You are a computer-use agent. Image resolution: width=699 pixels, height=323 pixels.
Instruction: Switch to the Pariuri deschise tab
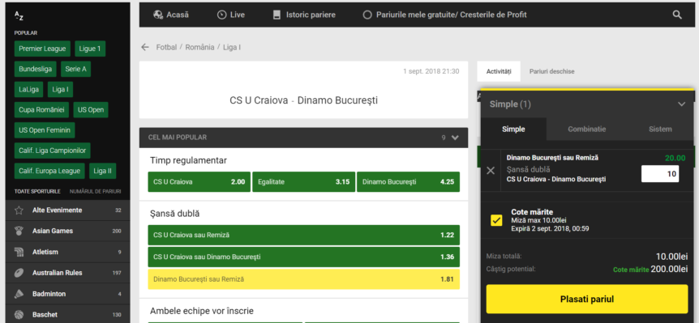[x=552, y=71]
